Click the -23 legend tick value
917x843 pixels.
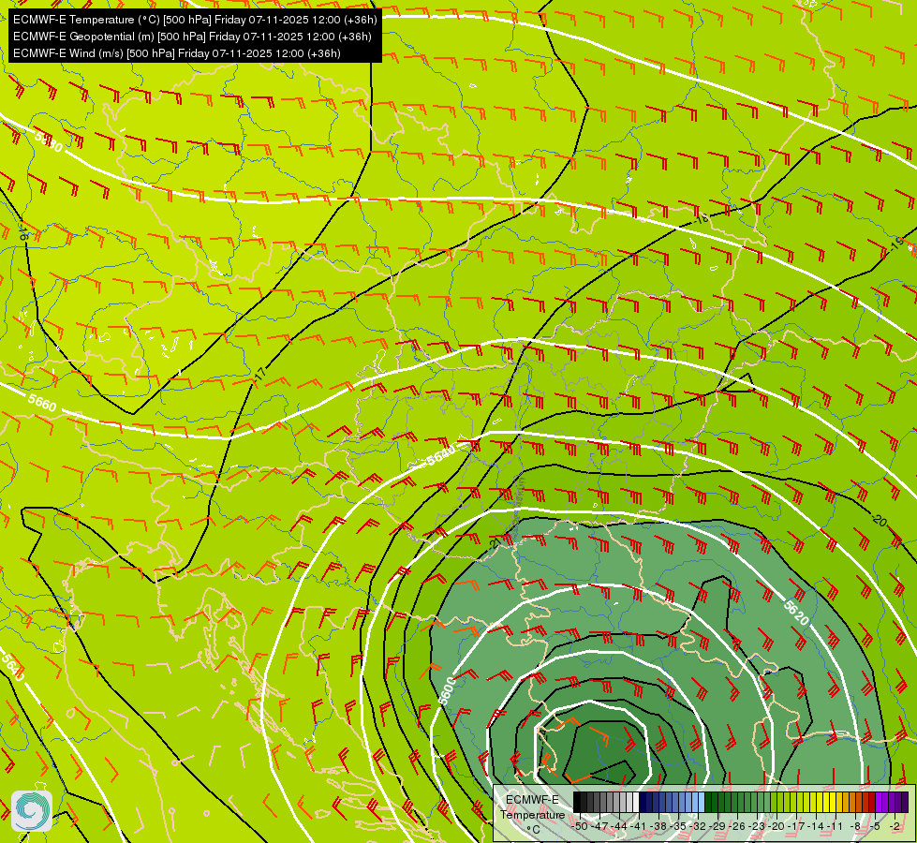(758, 826)
